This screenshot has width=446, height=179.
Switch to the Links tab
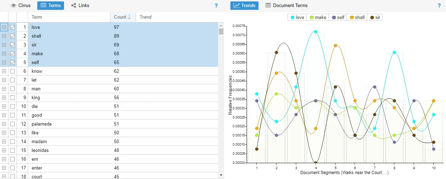pyautogui.click(x=80, y=5)
